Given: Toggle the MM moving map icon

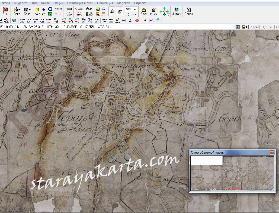Looking at the screenshot, I should (x=111, y=21).
